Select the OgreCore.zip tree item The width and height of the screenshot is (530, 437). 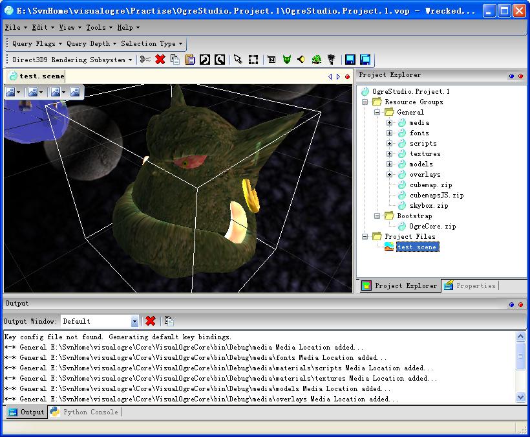pyautogui.click(x=432, y=226)
